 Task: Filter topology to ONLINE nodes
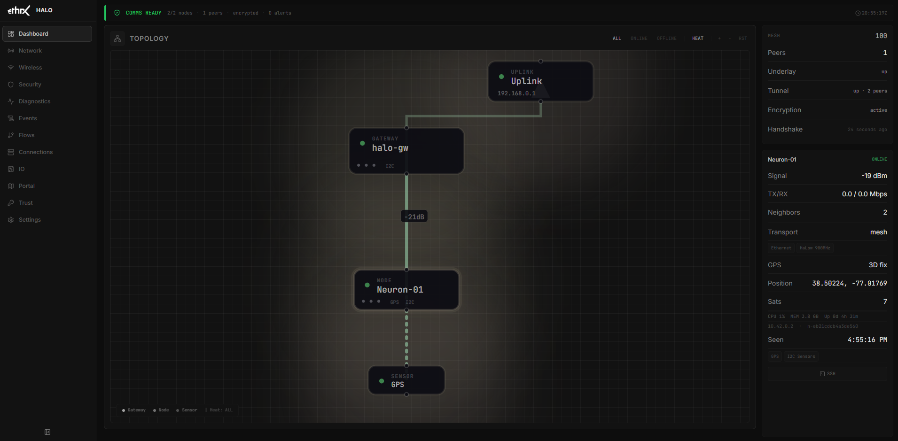[x=639, y=39]
